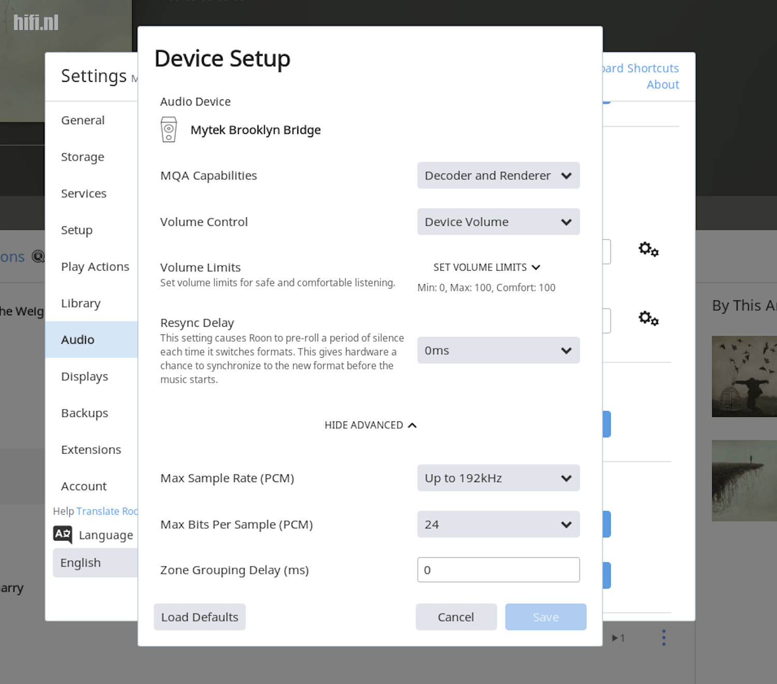Open the General settings tab
Screen dimensions: 777x684
tap(92, 120)
